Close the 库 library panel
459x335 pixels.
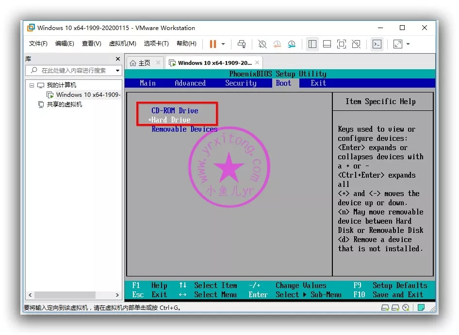click(117, 59)
